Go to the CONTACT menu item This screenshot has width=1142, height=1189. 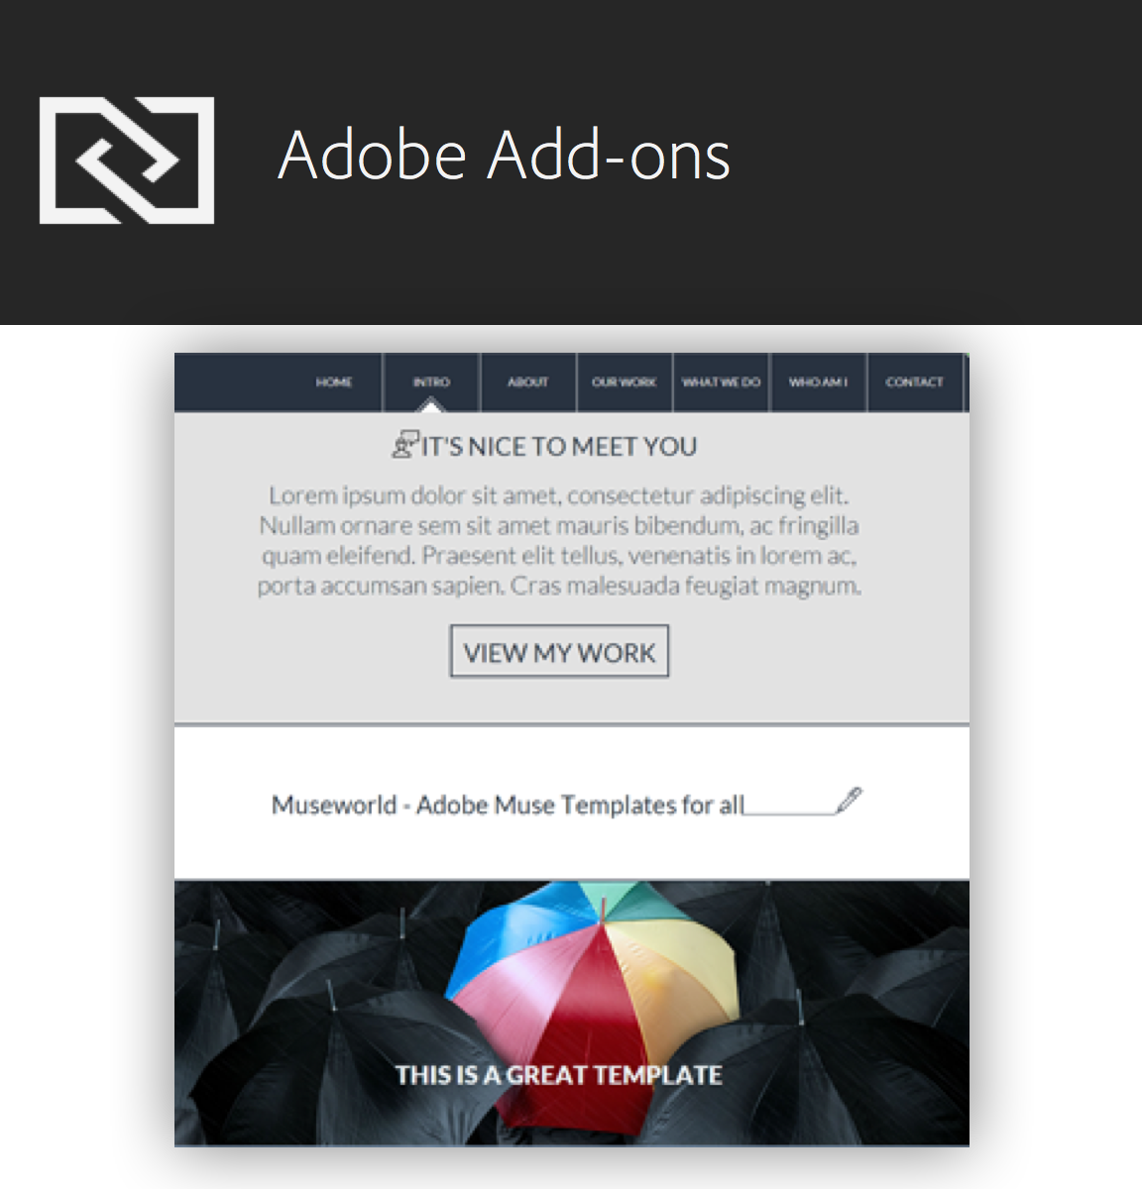[914, 381]
